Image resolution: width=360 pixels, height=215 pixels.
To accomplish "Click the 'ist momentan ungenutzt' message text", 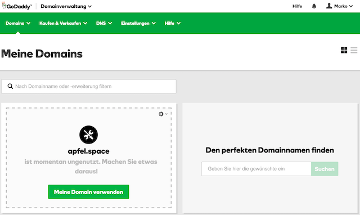I will (91, 167).
